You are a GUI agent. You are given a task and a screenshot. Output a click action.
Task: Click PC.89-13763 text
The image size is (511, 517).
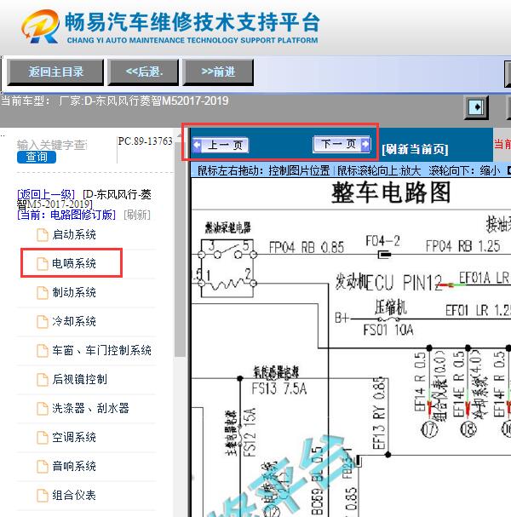[x=146, y=141]
